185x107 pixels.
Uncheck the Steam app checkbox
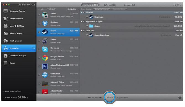point(39,32)
